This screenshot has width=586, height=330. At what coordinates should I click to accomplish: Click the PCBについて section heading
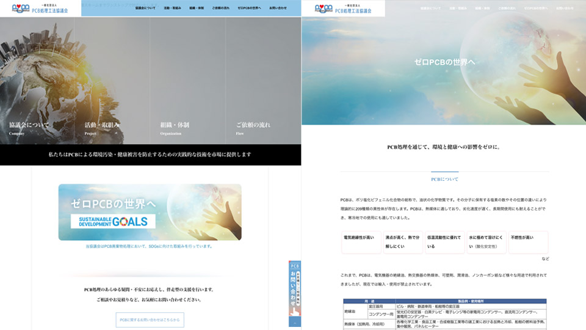click(444, 180)
